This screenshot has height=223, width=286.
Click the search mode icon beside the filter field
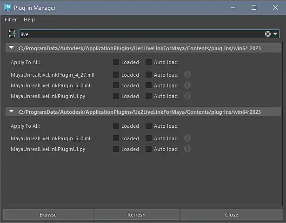[x=12, y=34]
